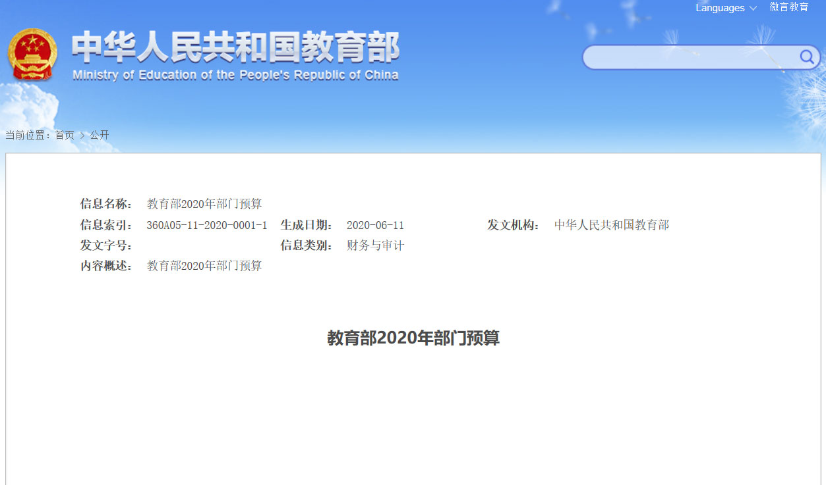Click the 发文机构 value 中华人民共和国教育部
Image resolution: width=826 pixels, height=485 pixels.
tap(611, 225)
